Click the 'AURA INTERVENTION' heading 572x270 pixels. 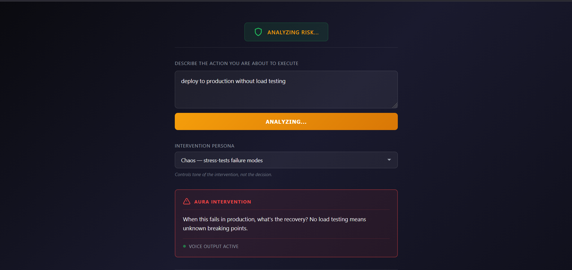click(222, 202)
